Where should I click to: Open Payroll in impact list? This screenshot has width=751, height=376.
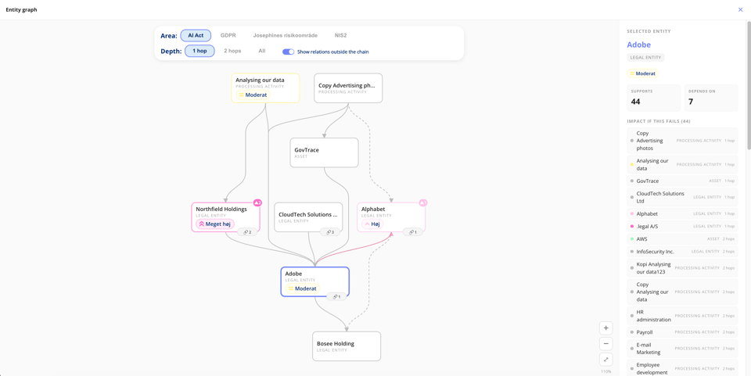pos(682,332)
